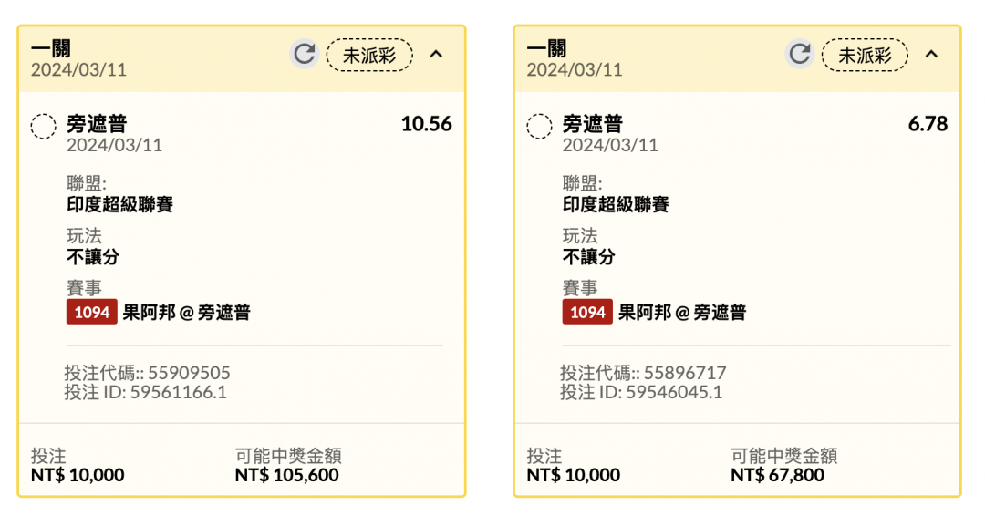Refresh the right bet slip with odds 6.78
The width and height of the screenshot is (985, 526).
point(800,54)
